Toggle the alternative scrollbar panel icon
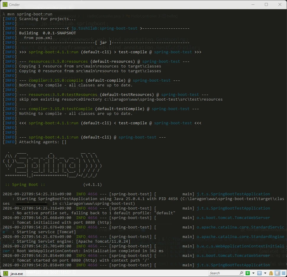The width and height of the screenshot is (287, 277). (278, 273)
